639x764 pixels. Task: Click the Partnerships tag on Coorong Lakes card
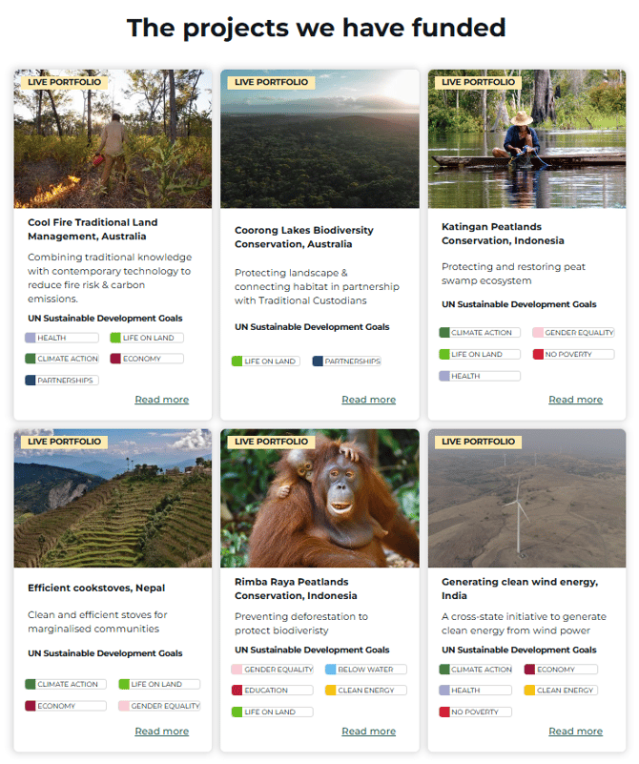click(x=347, y=361)
